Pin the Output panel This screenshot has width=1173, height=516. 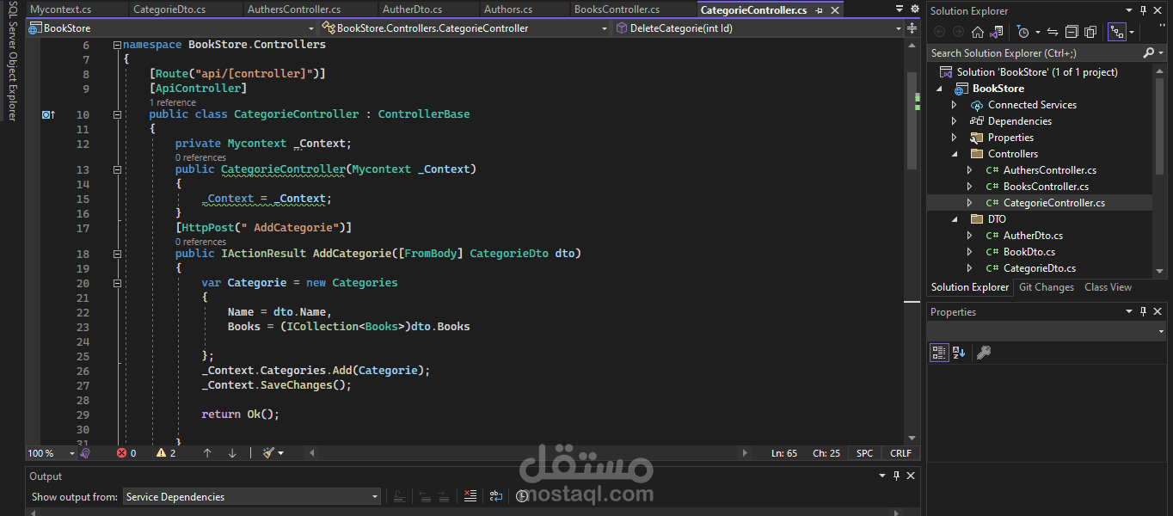point(896,476)
